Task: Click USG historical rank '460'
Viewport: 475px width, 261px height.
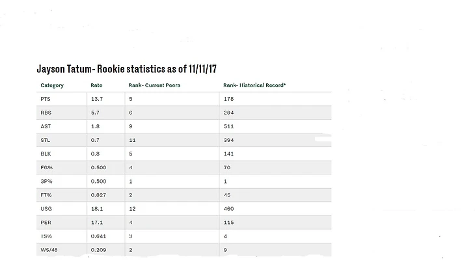Action: click(x=228, y=208)
